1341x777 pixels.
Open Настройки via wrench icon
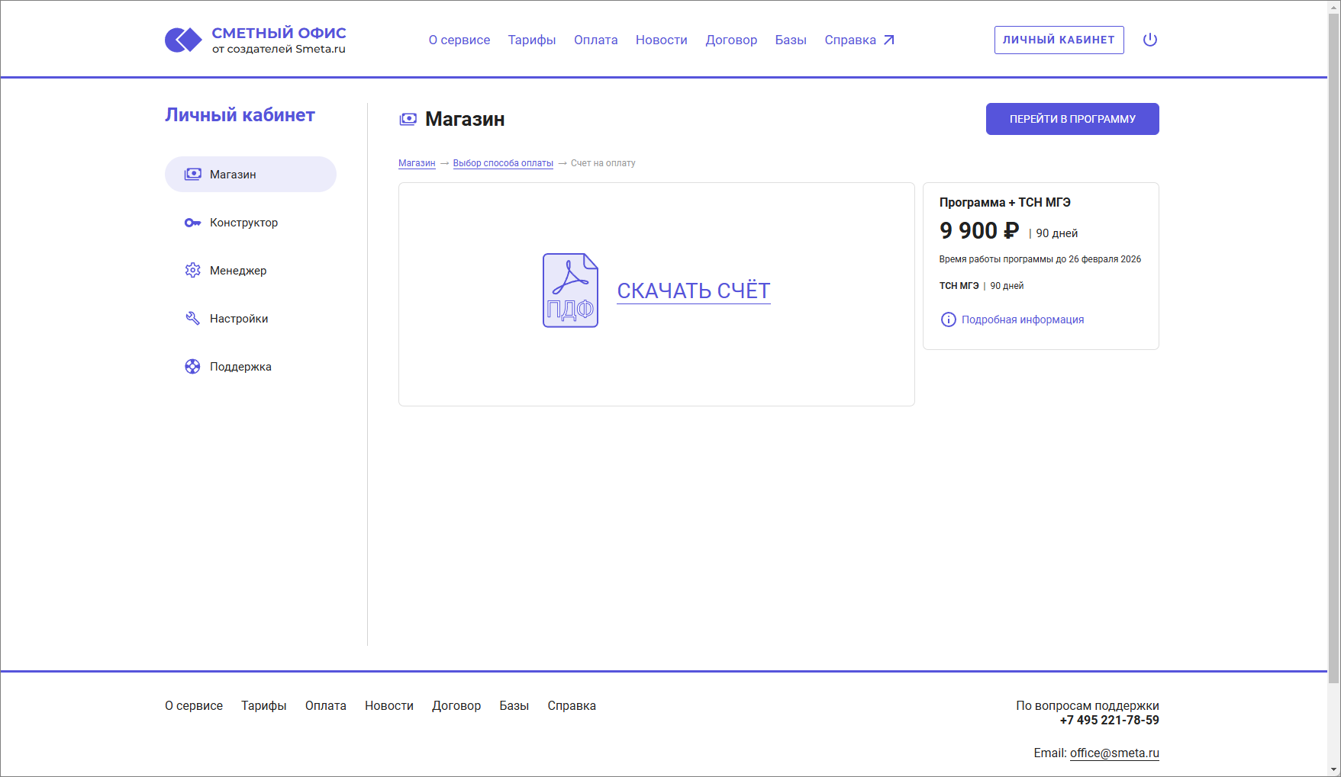tap(192, 318)
